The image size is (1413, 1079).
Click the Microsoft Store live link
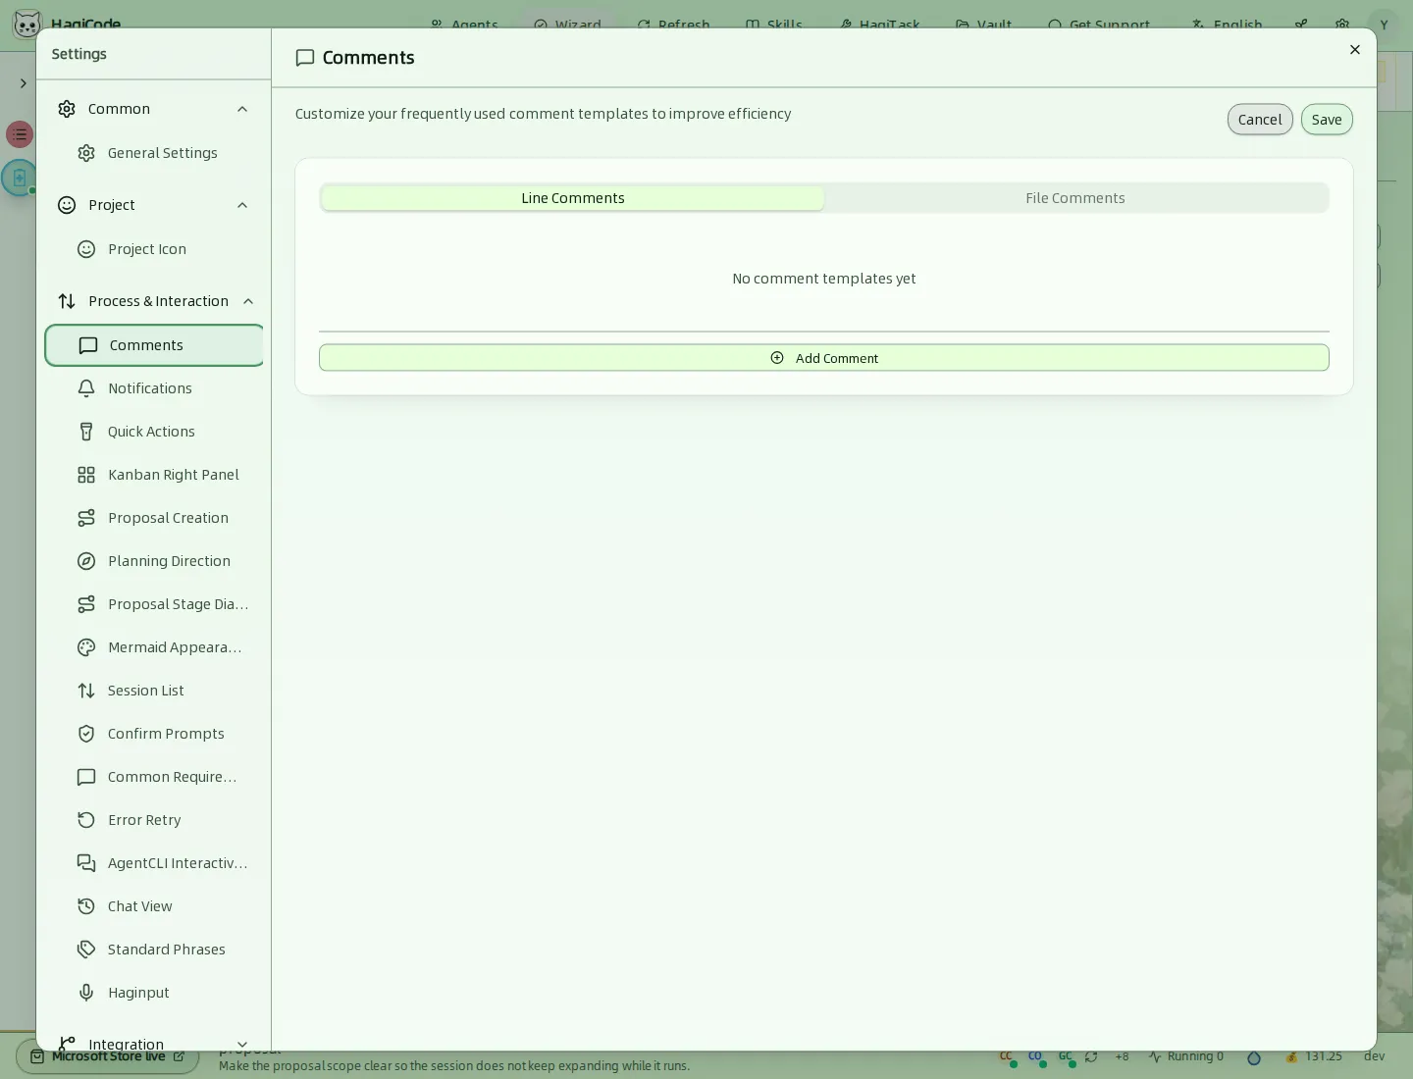(108, 1056)
